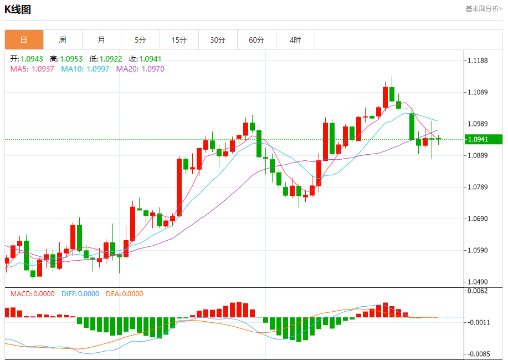Click the 1.0989 price axis label
The image size is (508, 360).
pyautogui.click(x=478, y=124)
